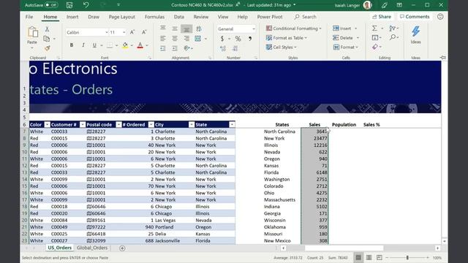Switch to the Insert ribbon tab
Image resolution: width=468 pixels, height=263 pixels.
72,17
